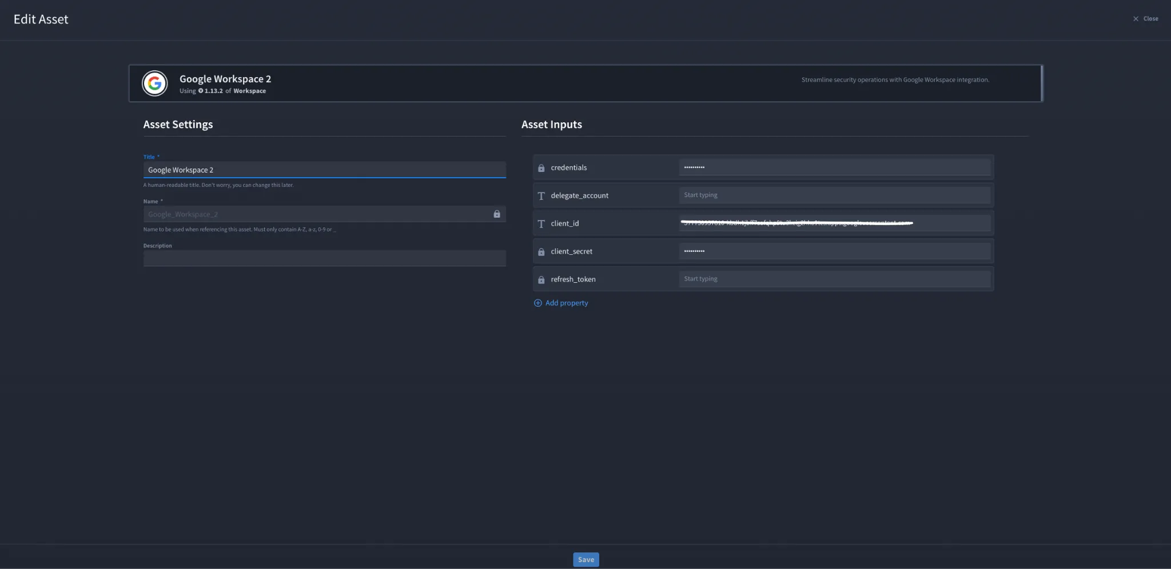Click into the Description field
The height and width of the screenshot is (569, 1171).
click(324, 258)
